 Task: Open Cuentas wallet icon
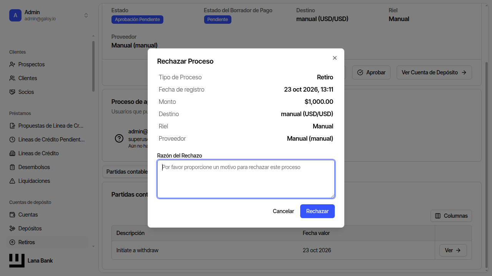point(12,215)
